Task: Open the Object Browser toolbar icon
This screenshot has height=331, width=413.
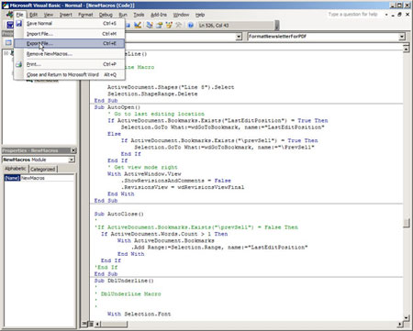Action: point(169,25)
